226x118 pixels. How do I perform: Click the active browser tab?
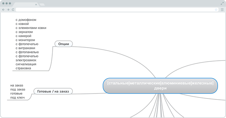coord(25,5)
